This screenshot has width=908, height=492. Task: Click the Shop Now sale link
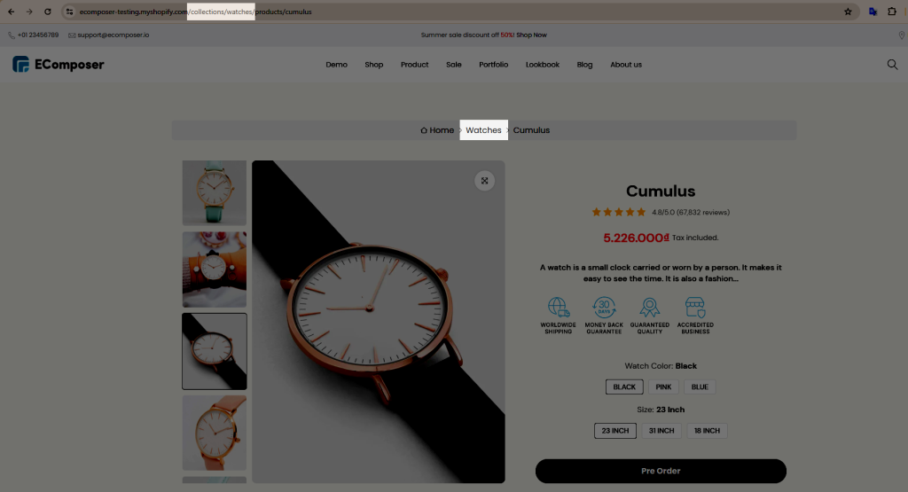[532, 35]
